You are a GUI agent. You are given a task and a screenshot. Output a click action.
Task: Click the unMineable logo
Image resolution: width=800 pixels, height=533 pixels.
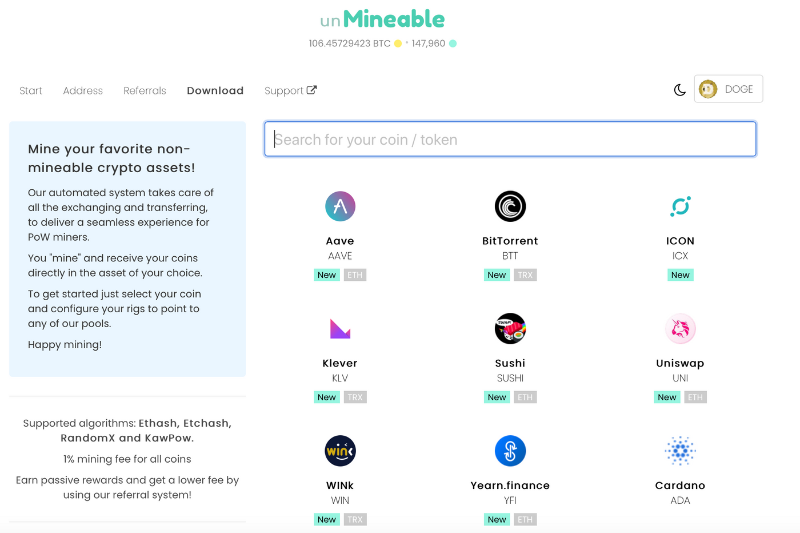click(x=382, y=19)
